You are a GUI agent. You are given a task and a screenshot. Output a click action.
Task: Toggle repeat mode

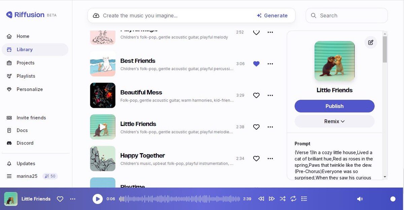pos(293,199)
